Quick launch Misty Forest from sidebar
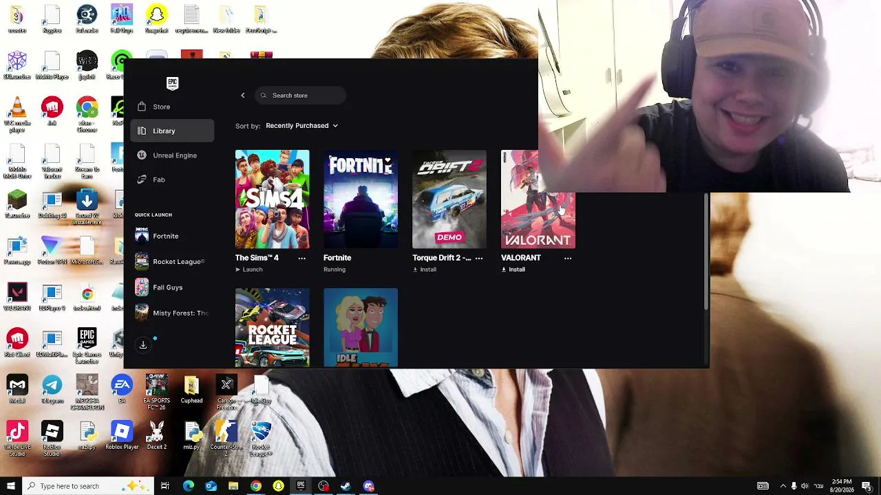This screenshot has height=495, width=881. click(172, 313)
